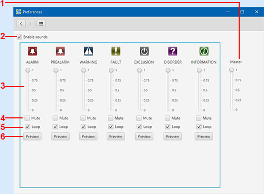The width and height of the screenshot is (264, 194).
Task: Maximize the Preferences window
Action: [242, 12]
